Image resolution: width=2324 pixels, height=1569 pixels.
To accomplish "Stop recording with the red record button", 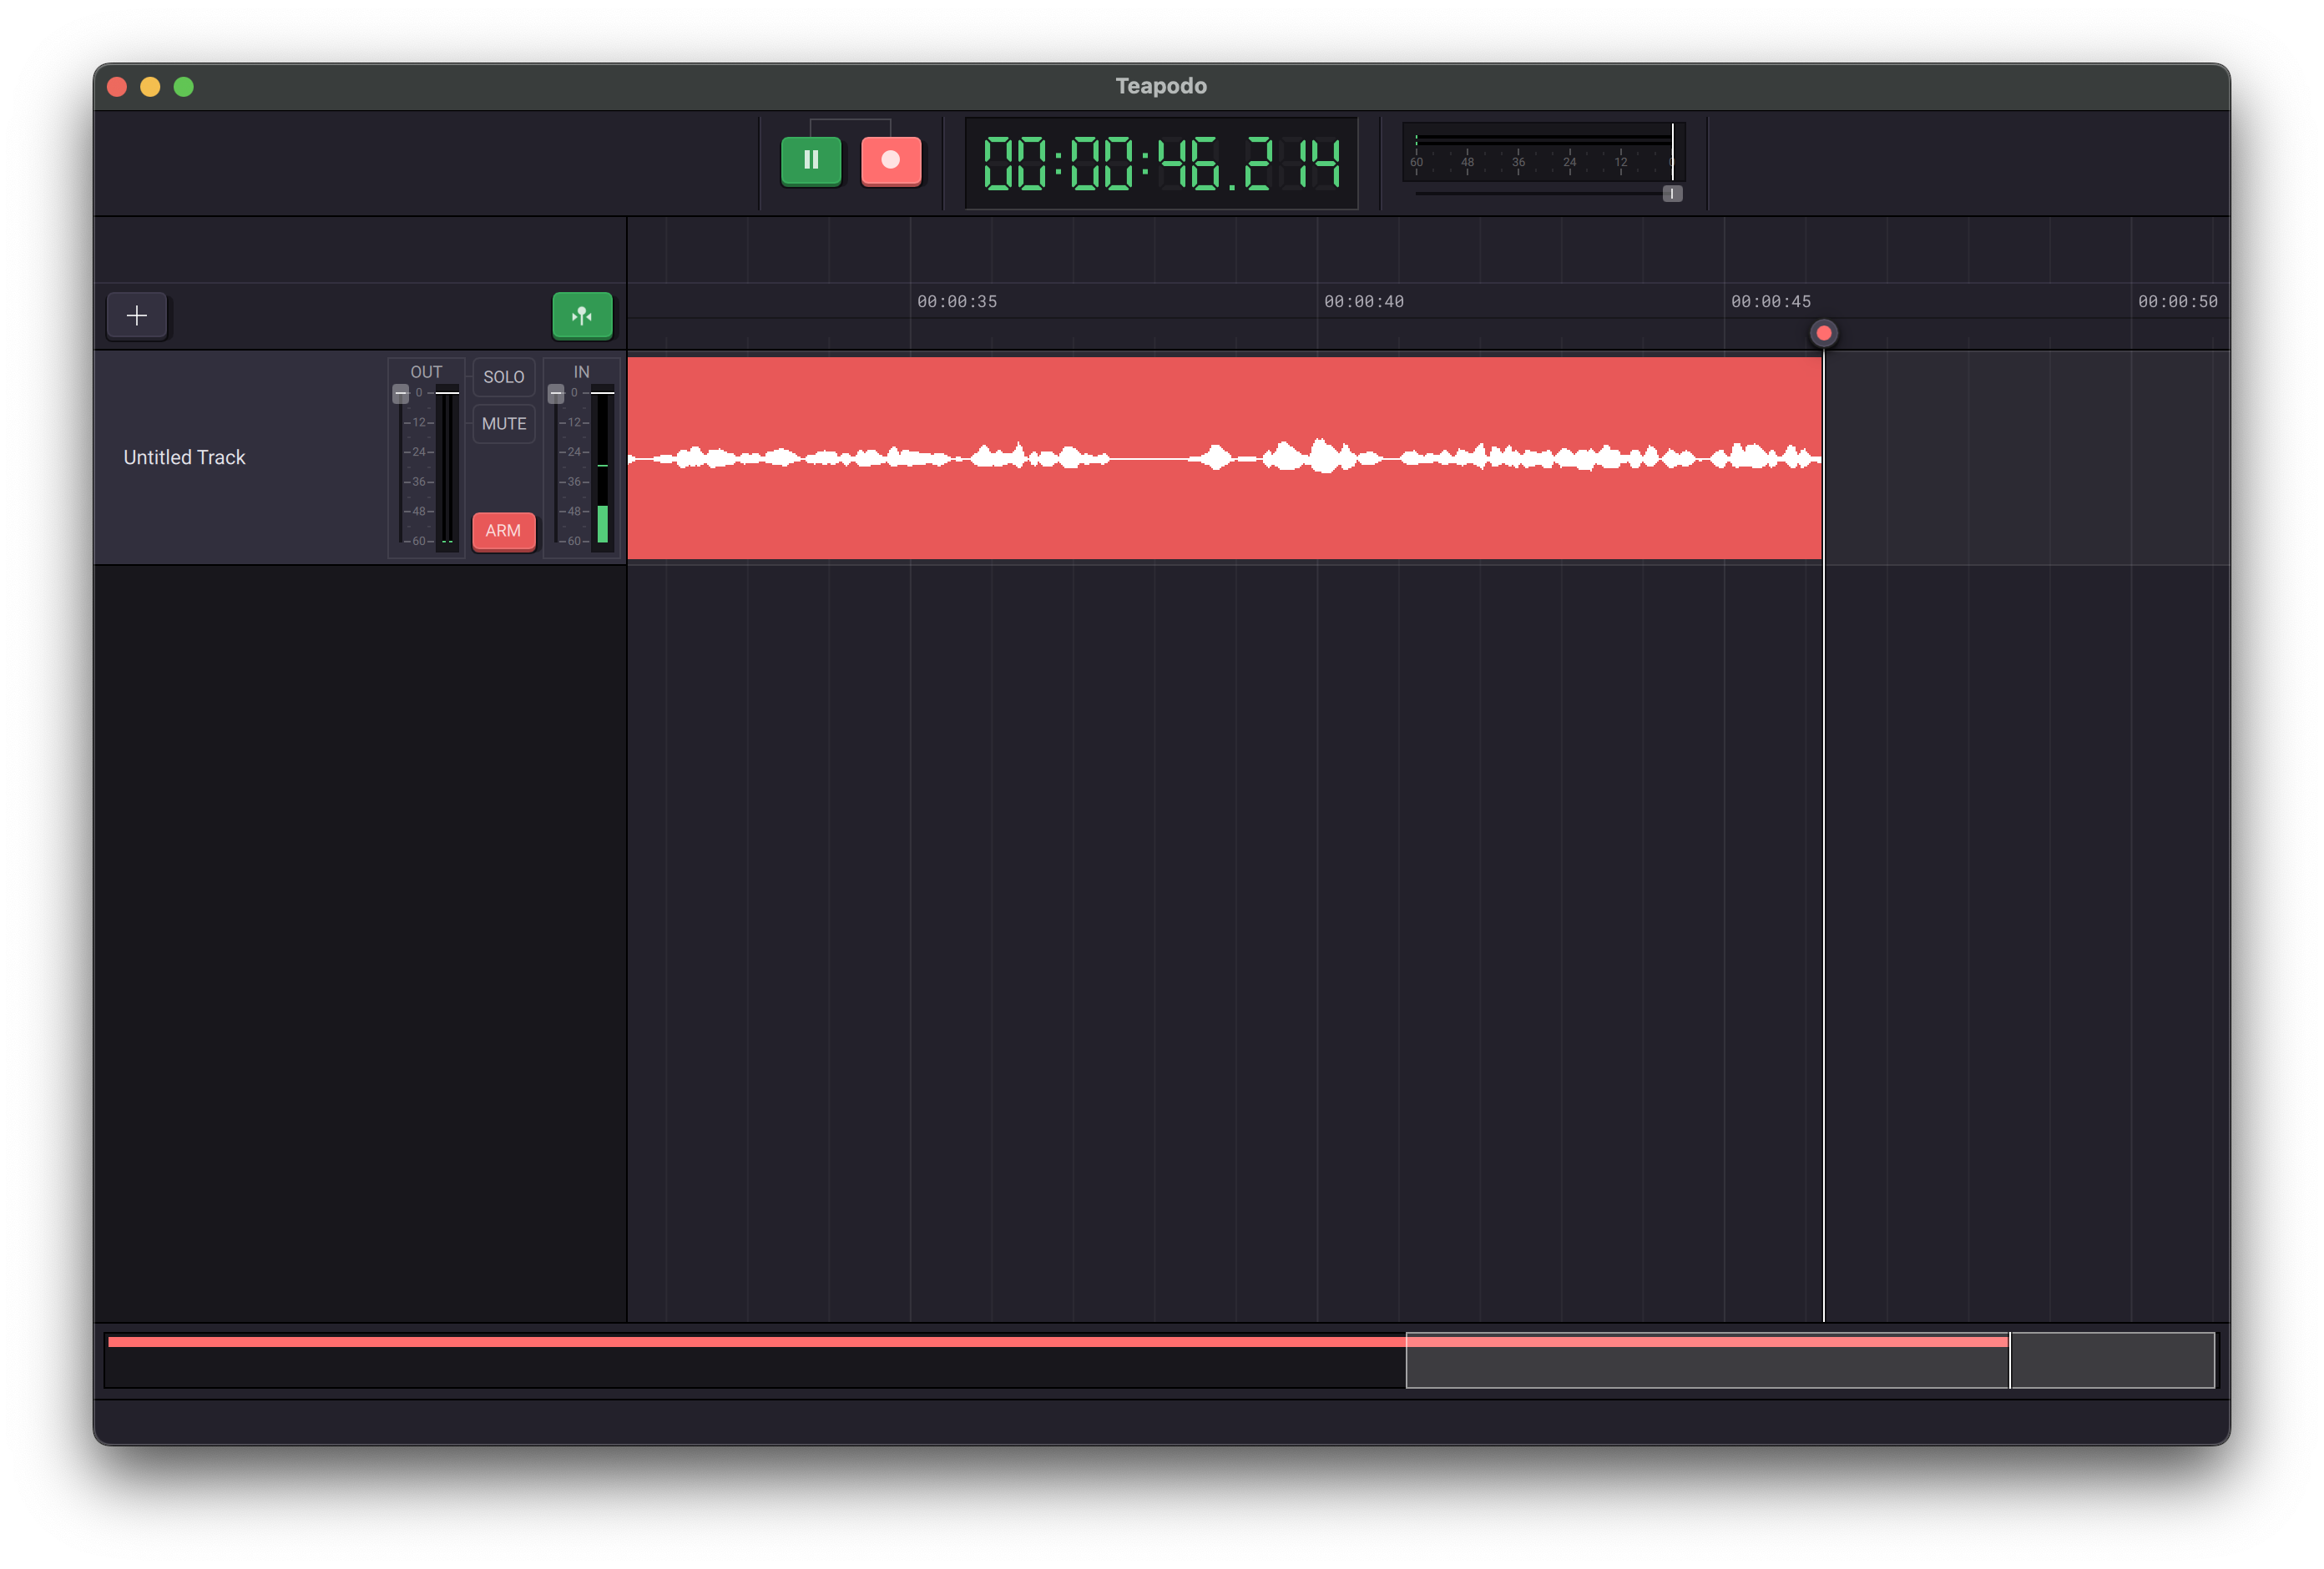I will pyautogui.click(x=890, y=160).
